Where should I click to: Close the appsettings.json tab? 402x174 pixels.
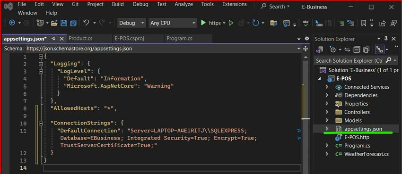[x=61, y=39]
